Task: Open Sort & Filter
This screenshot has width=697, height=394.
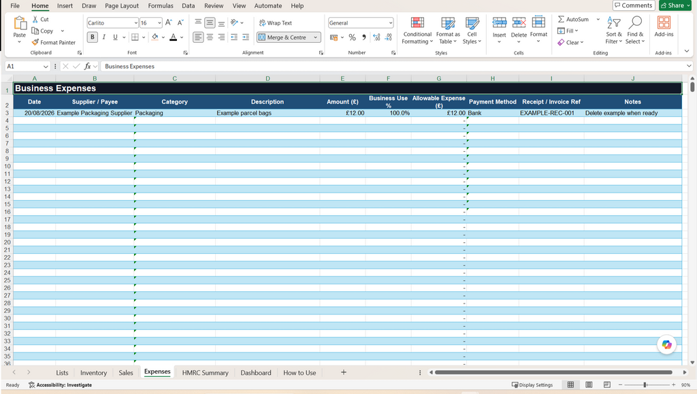Action: pyautogui.click(x=614, y=30)
